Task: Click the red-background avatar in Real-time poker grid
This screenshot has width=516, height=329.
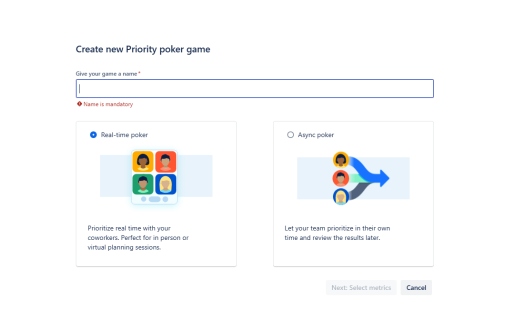Action: point(165,161)
